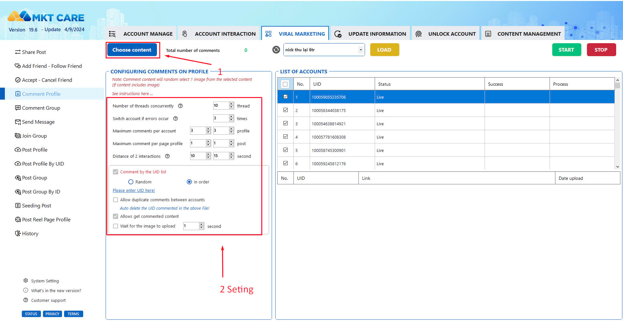This screenshot has width=623, height=321.
Task: Click the Post Group By ID icon
Action: [18, 192]
